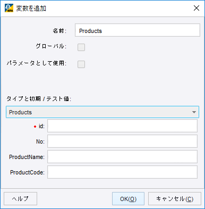Image resolution: width=205 pixels, height=209 pixels.
Task: Click the No input field
Action: [122, 141]
